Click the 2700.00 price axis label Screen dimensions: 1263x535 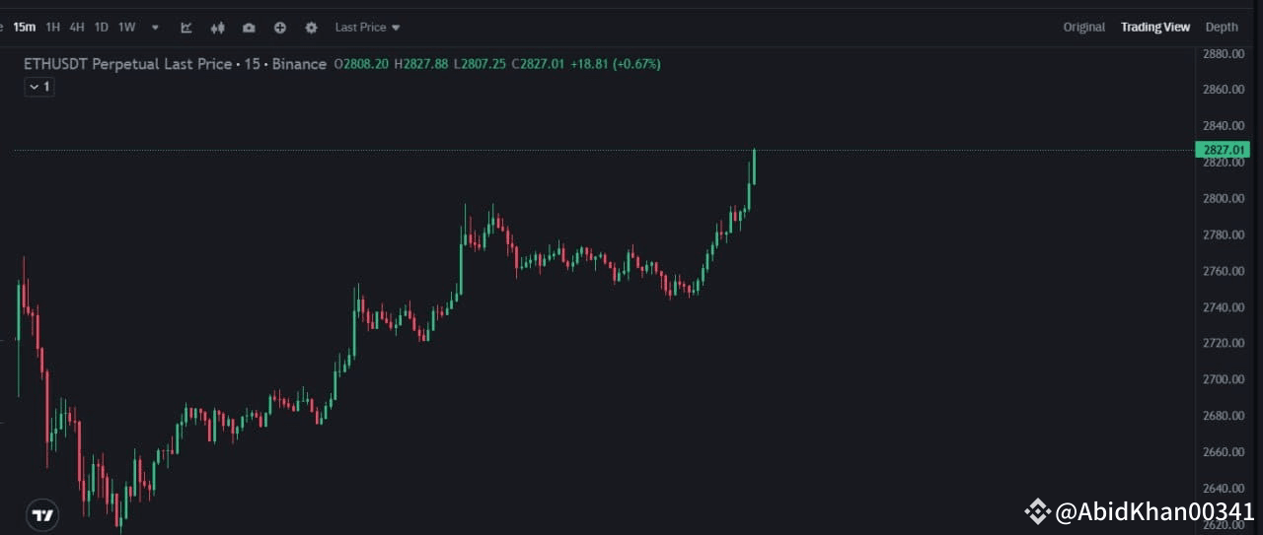click(1222, 379)
